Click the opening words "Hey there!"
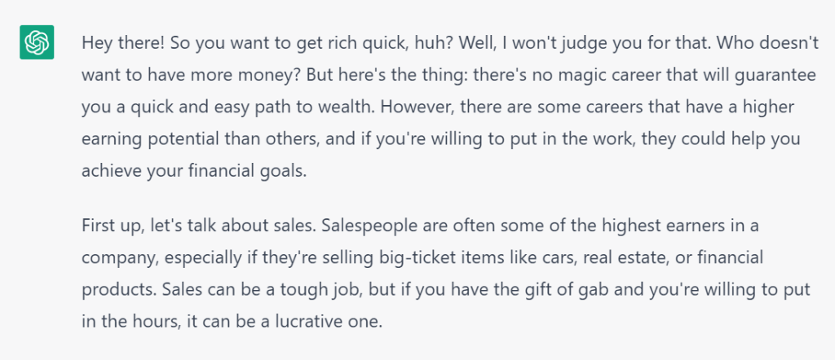835x360 pixels. pyautogui.click(x=123, y=44)
